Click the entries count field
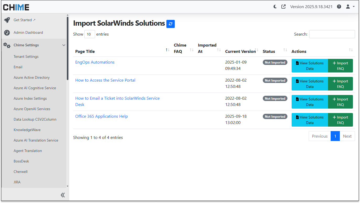 coord(90,34)
